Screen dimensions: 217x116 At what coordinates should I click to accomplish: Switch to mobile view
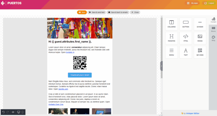point(23,112)
